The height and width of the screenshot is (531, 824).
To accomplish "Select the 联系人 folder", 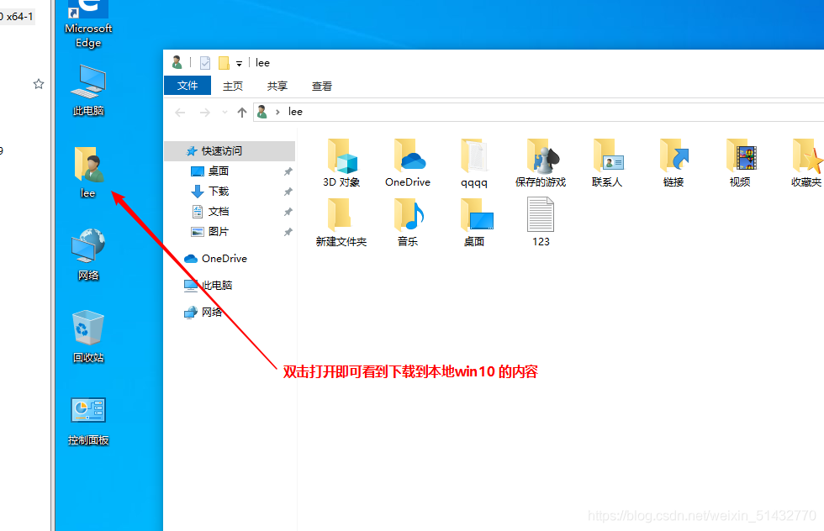I will pos(607,163).
